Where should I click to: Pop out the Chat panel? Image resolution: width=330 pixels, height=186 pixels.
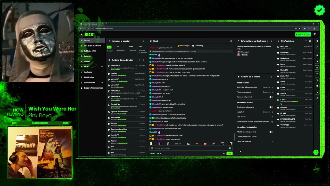click(231, 41)
